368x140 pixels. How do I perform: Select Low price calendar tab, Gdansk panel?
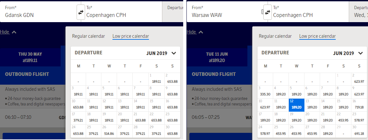pyautogui.click(x=131, y=36)
